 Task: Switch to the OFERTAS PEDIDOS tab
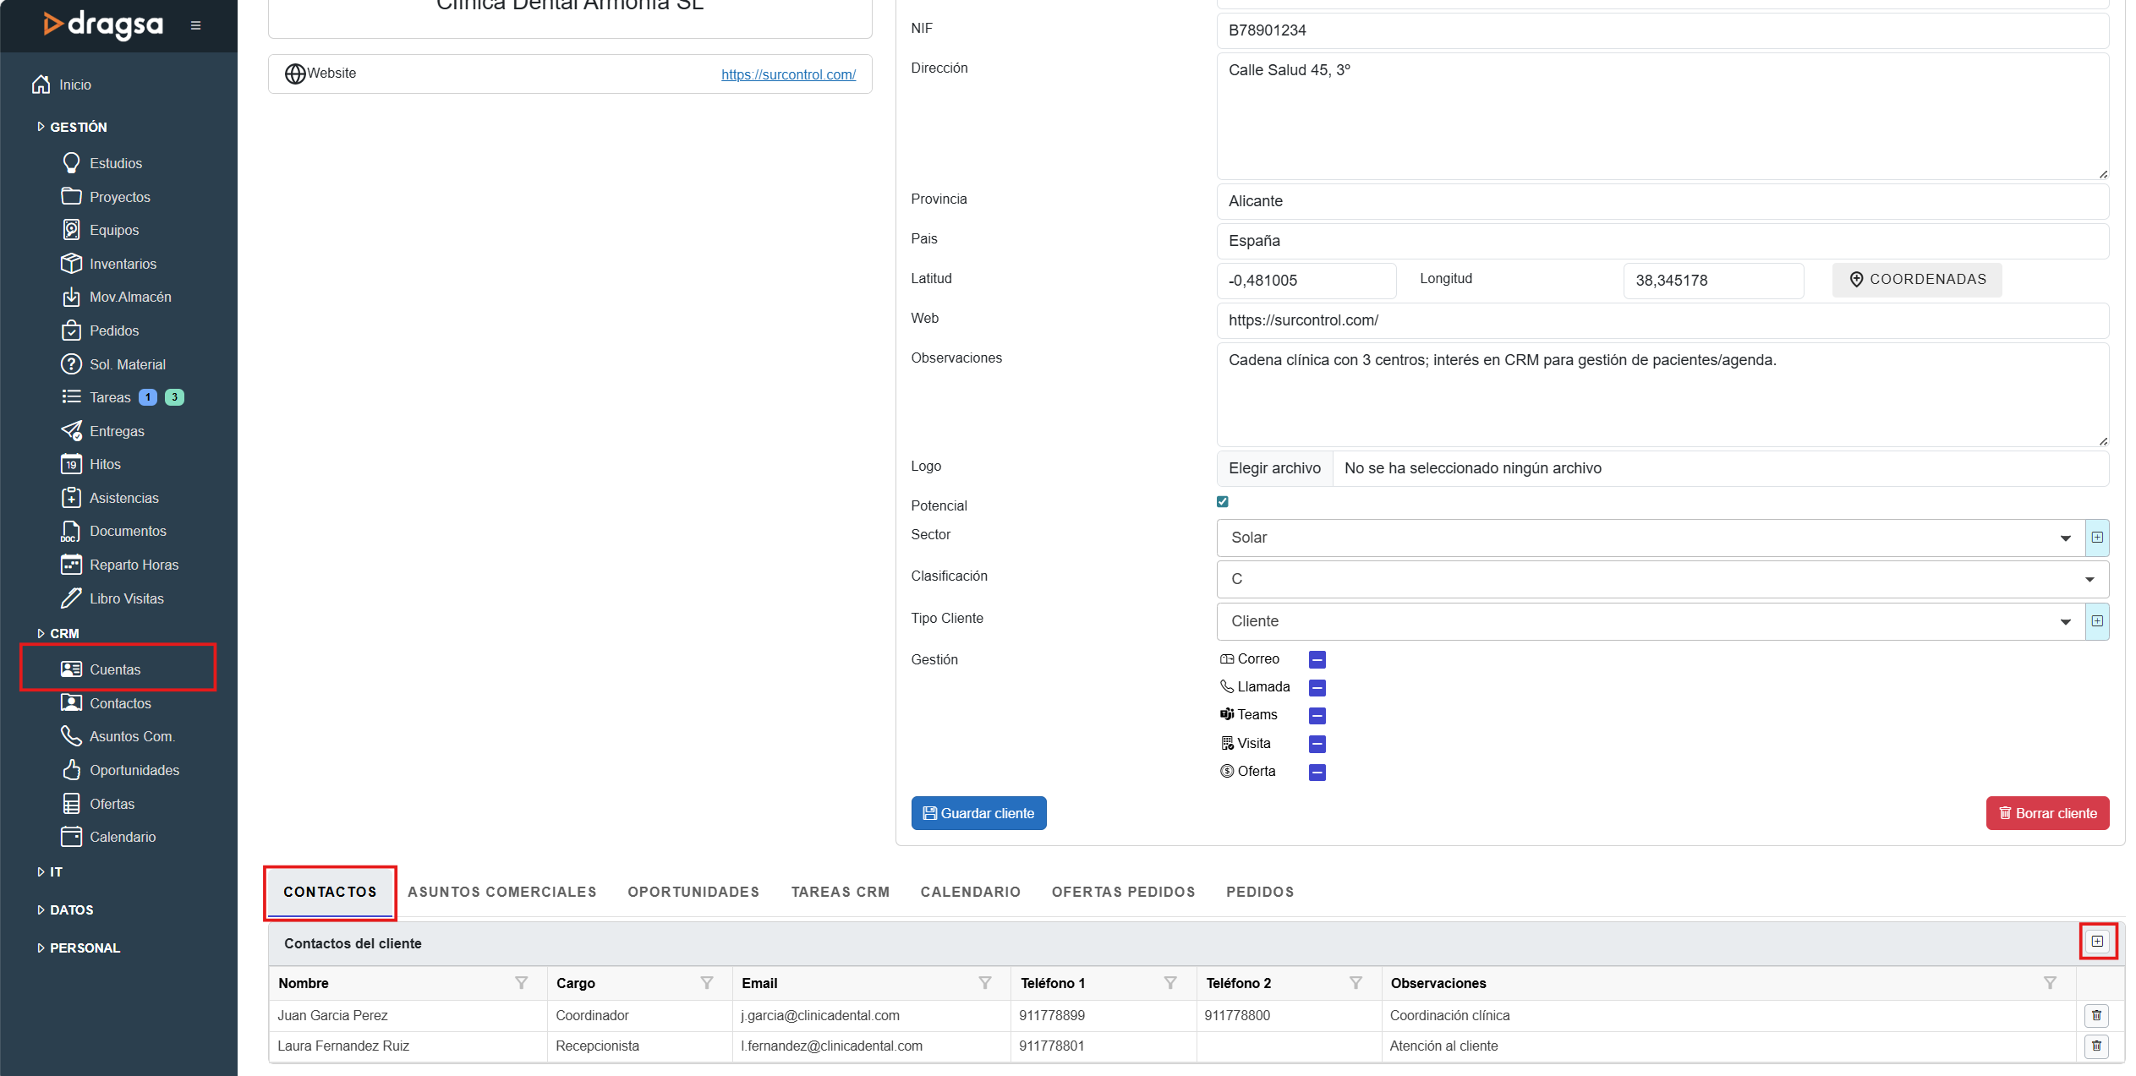coord(1123,892)
